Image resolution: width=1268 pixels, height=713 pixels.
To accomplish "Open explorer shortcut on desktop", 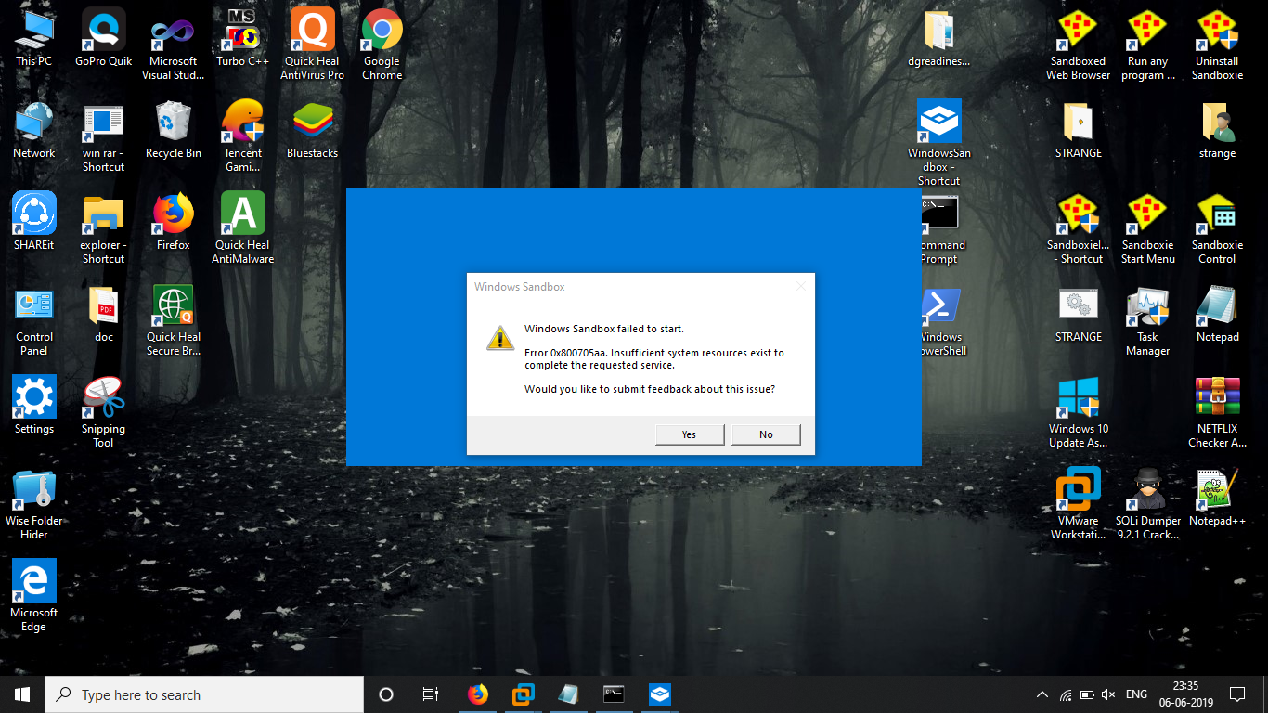I will (104, 230).
